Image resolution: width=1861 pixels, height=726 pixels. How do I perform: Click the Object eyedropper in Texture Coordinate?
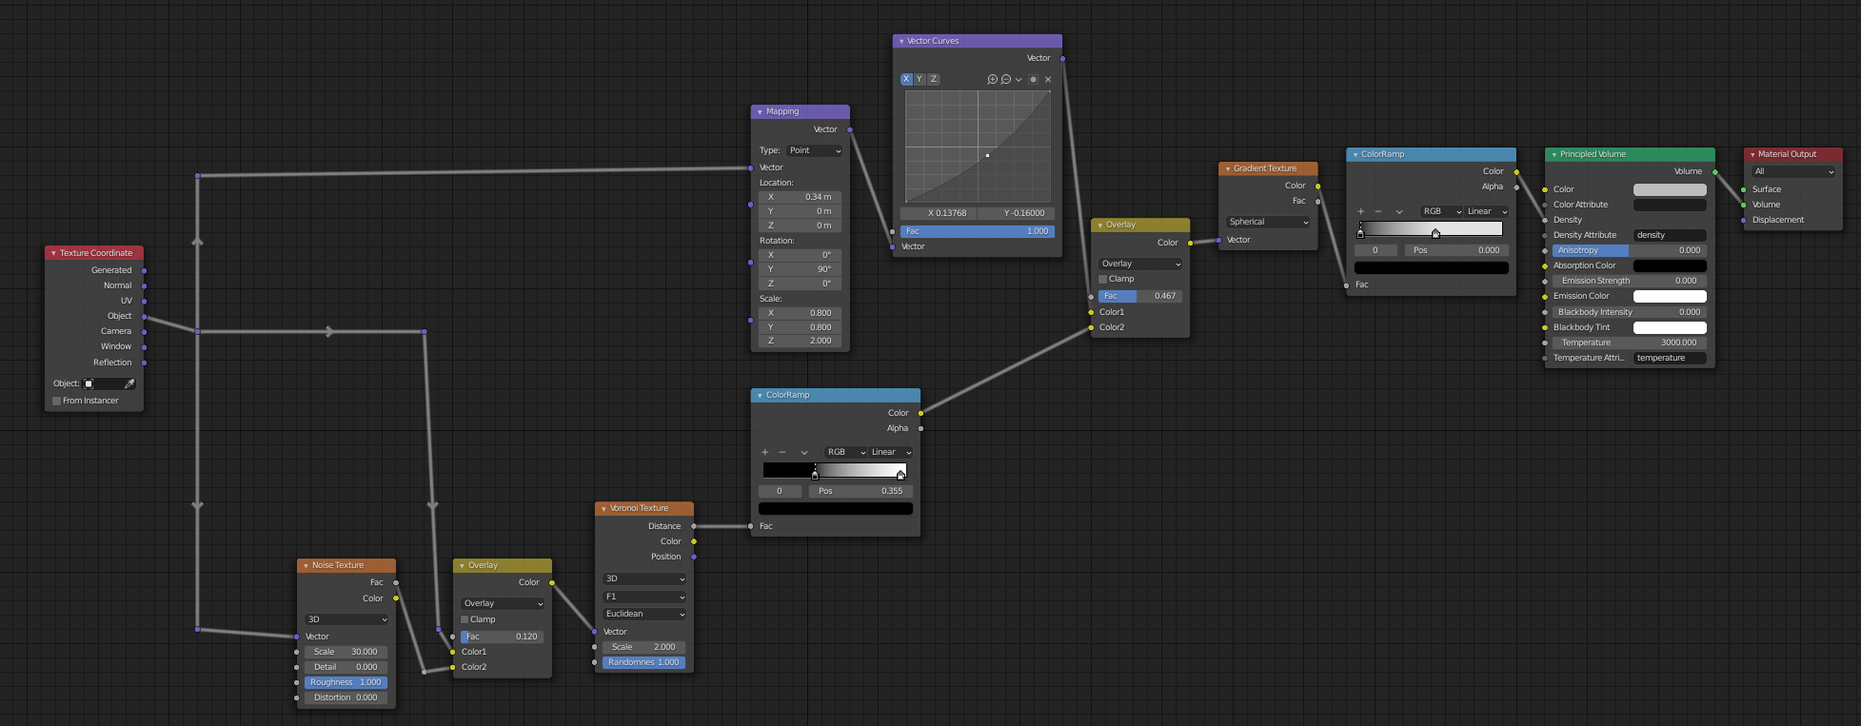(x=129, y=383)
